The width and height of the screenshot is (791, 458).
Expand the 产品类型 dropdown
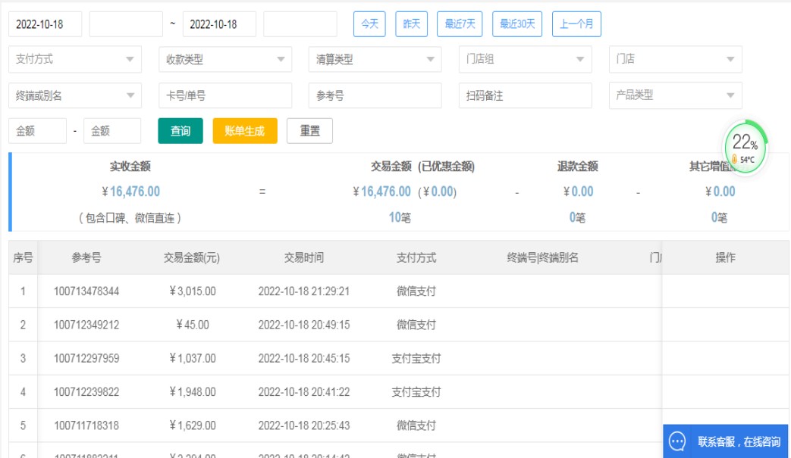(675, 95)
